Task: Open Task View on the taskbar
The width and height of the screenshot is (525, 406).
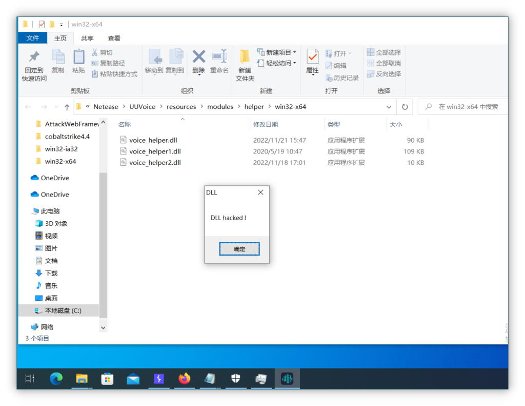Action: 30,378
